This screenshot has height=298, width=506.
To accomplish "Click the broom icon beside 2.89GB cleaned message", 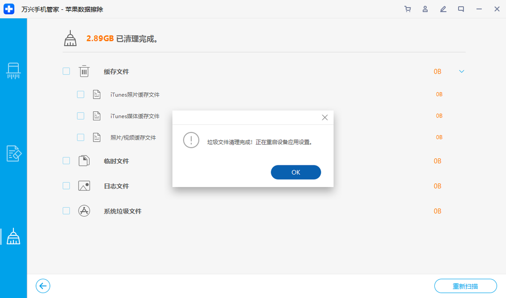I will click(70, 37).
